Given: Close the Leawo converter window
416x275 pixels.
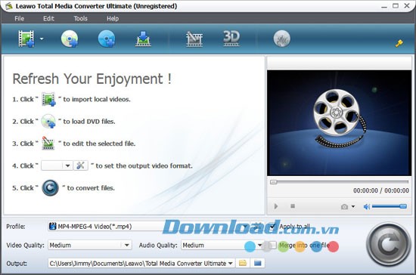Looking at the screenshot, I should [x=407, y=5].
